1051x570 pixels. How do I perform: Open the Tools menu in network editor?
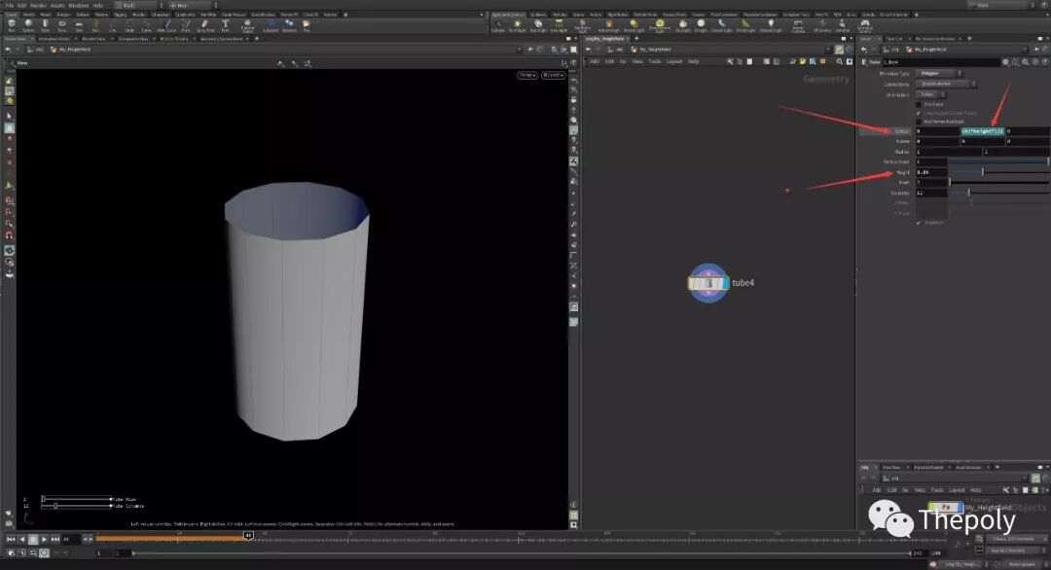pyautogui.click(x=655, y=61)
